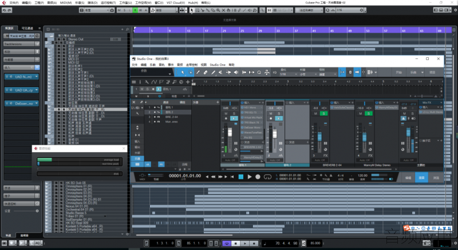Click the 外部 button in mixer sidebar

(137, 153)
